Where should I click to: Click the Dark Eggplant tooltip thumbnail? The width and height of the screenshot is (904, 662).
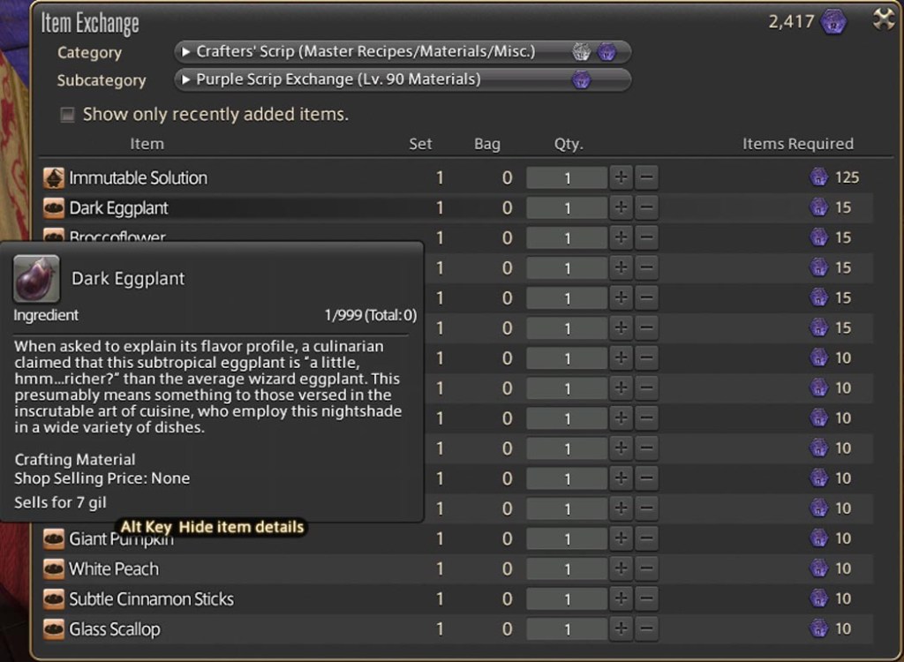[x=37, y=279]
